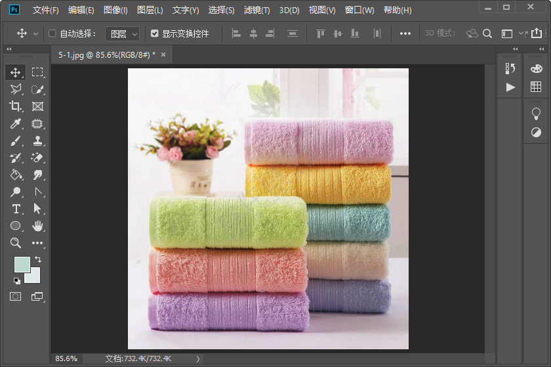The height and width of the screenshot is (367, 551).
Task: Select the Horizontal Type tool
Action: 16,209
